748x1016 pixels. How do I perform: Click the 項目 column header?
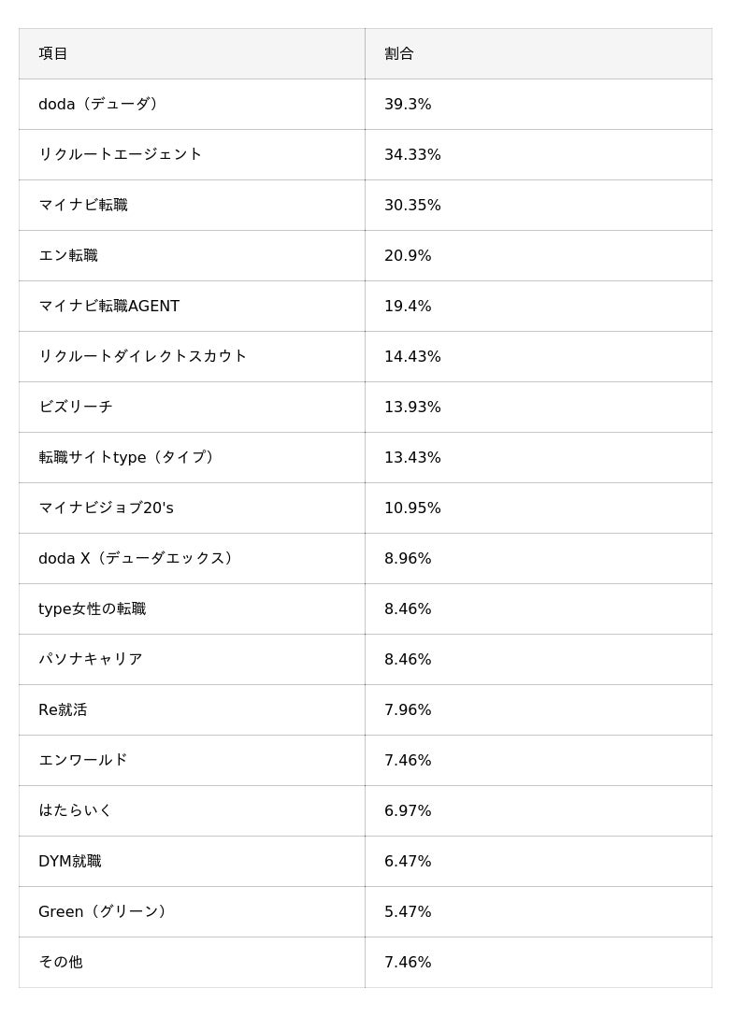click(53, 54)
